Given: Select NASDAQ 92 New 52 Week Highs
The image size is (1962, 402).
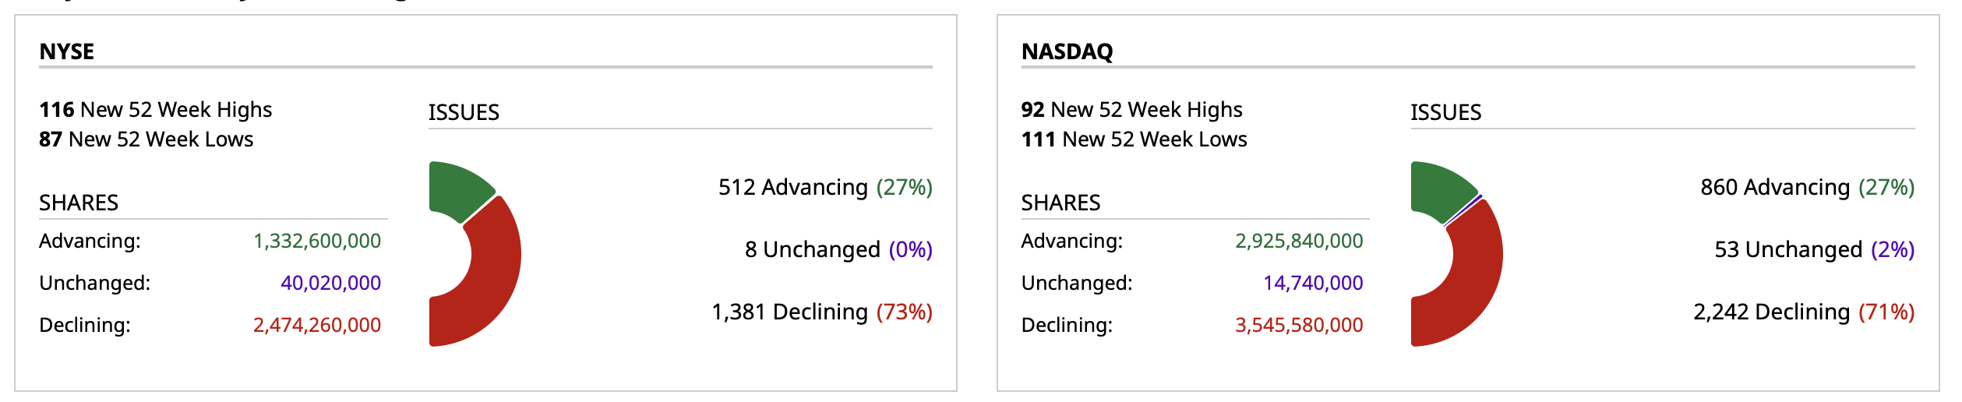Looking at the screenshot, I should pyautogui.click(x=1131, y=110).
